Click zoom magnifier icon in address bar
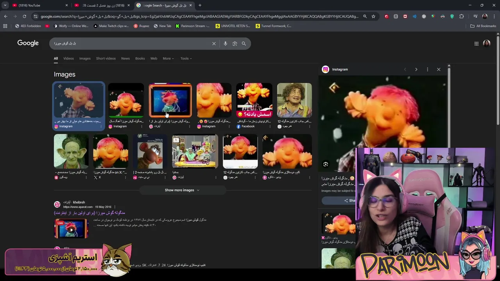 [x=365, y=16]
